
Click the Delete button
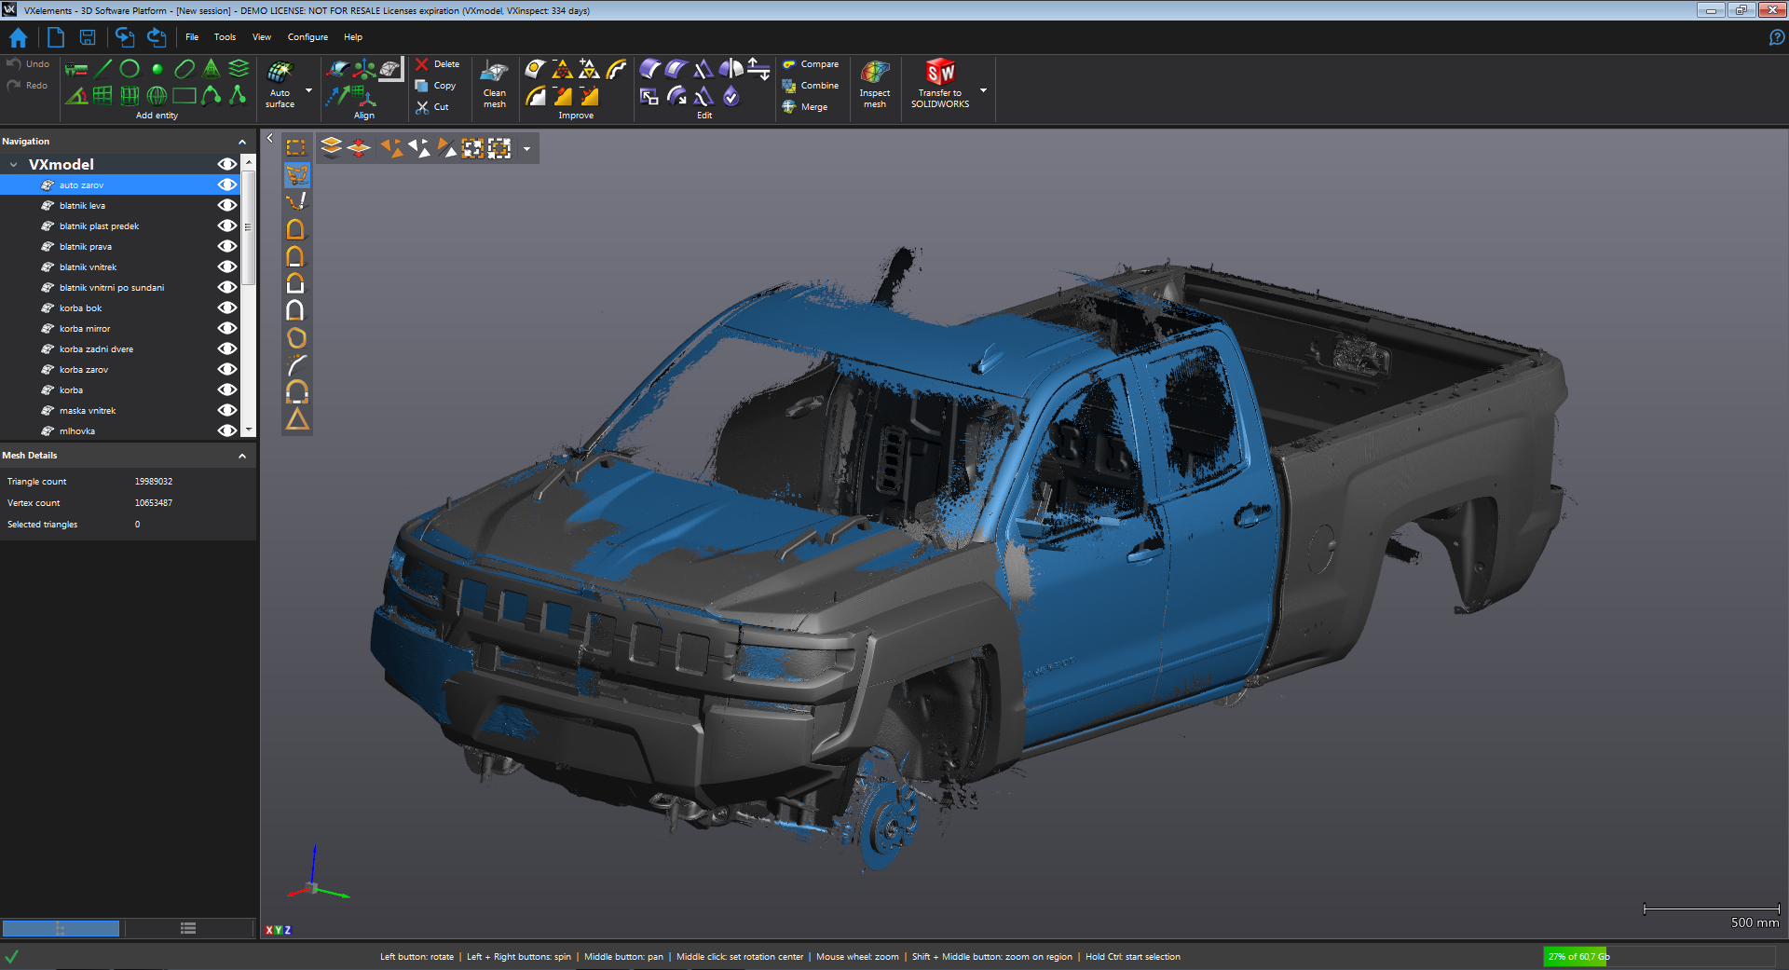click(x=437, y=64)
